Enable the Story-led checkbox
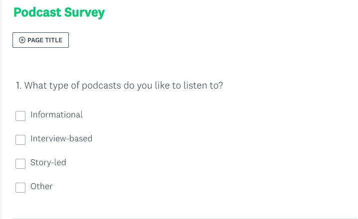Image resolution: width=358 pixels, height=219 pixels. tap(20, 164)
